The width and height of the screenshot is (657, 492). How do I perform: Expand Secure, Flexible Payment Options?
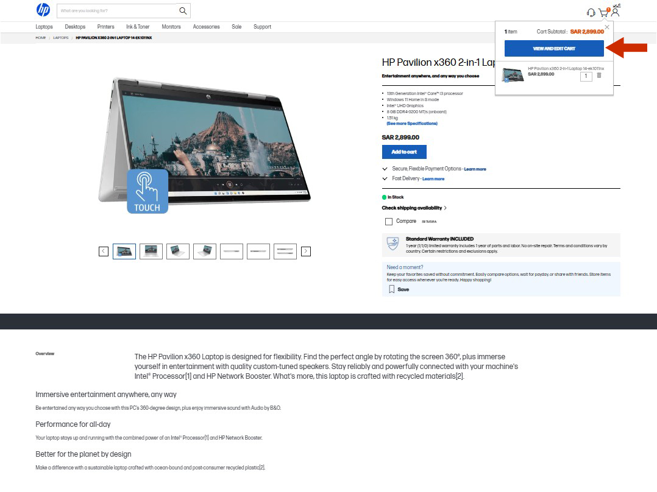(385, 169)
